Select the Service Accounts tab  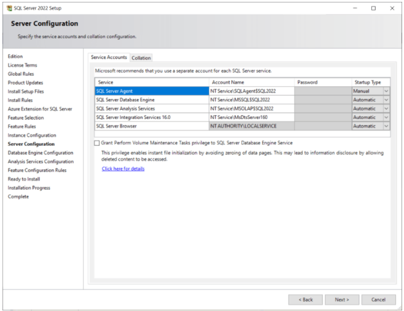(x=109, y=57)
